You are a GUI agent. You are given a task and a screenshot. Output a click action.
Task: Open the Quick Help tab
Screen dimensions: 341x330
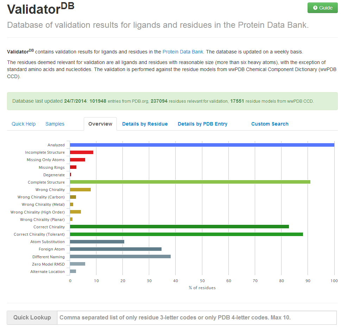24,124
